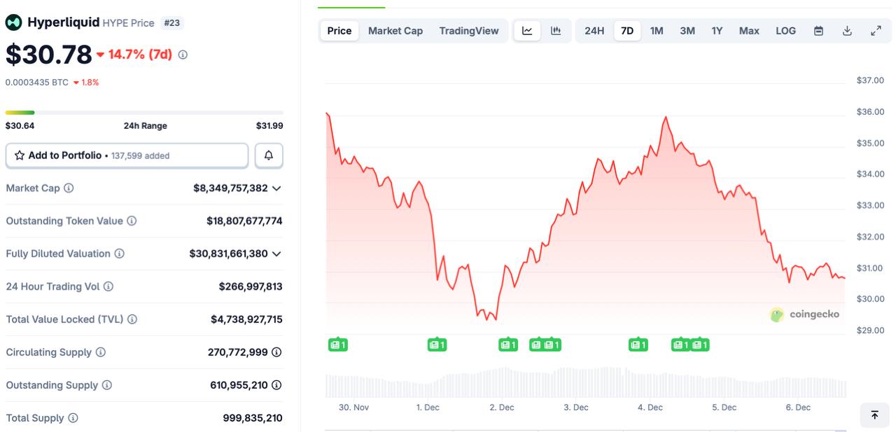This screenshot has height=432, width=896.
Task: Select the 1M time range
Action: point(657,31)
